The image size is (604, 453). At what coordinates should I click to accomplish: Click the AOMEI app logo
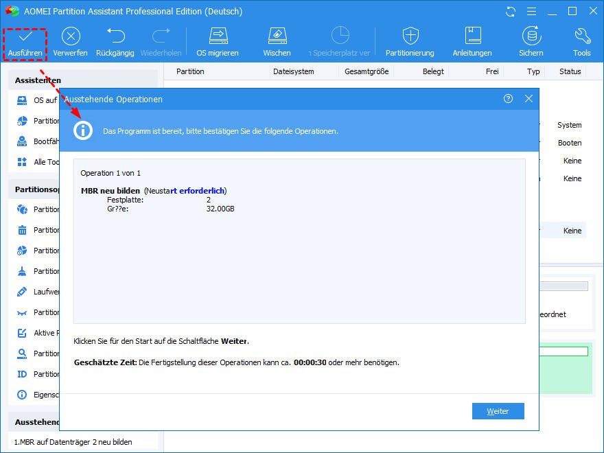12,11
